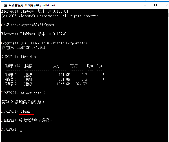Click the '狀態' column header

28,66
